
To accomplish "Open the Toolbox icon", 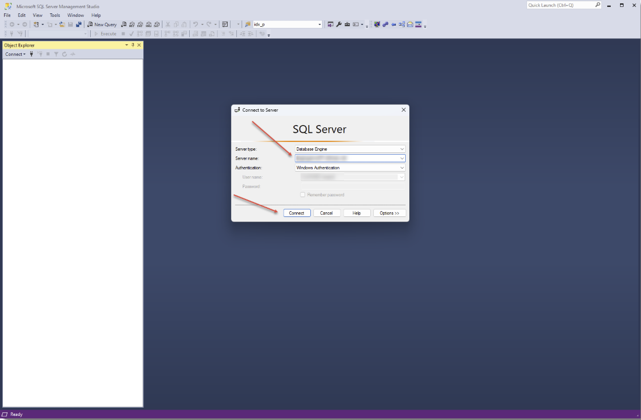I will [x=347, y=24].
